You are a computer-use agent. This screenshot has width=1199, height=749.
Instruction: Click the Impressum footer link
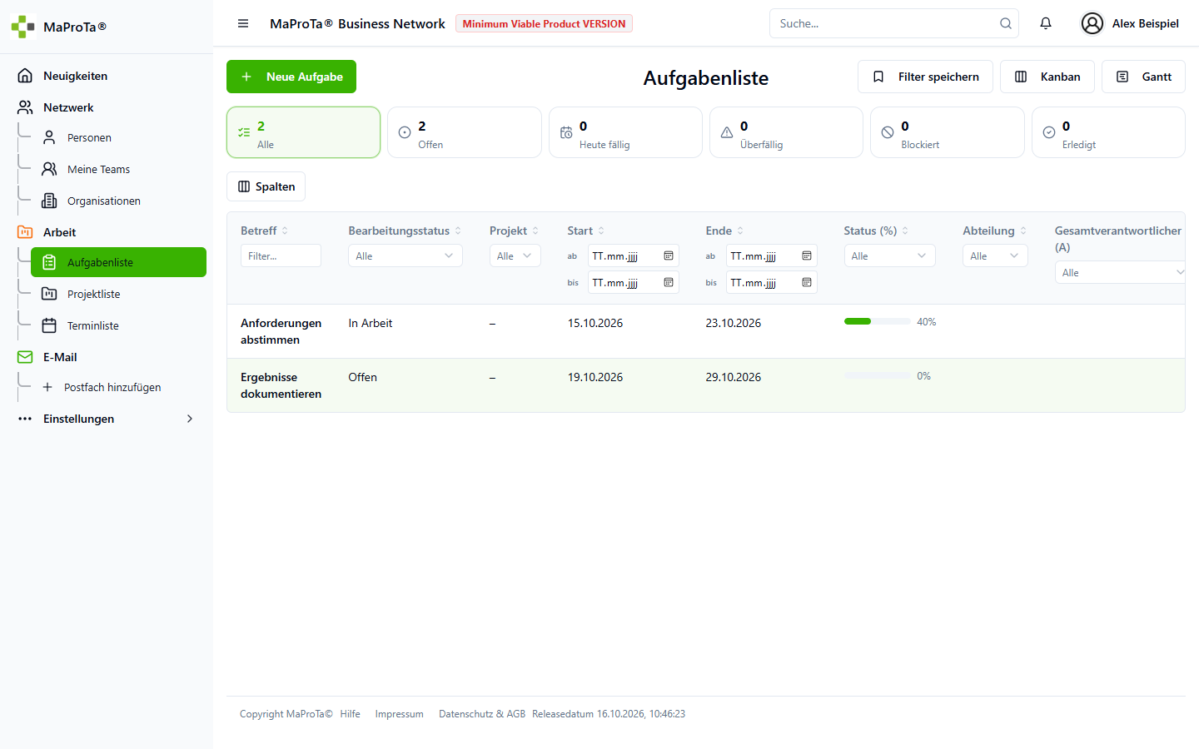click(400, 714)
